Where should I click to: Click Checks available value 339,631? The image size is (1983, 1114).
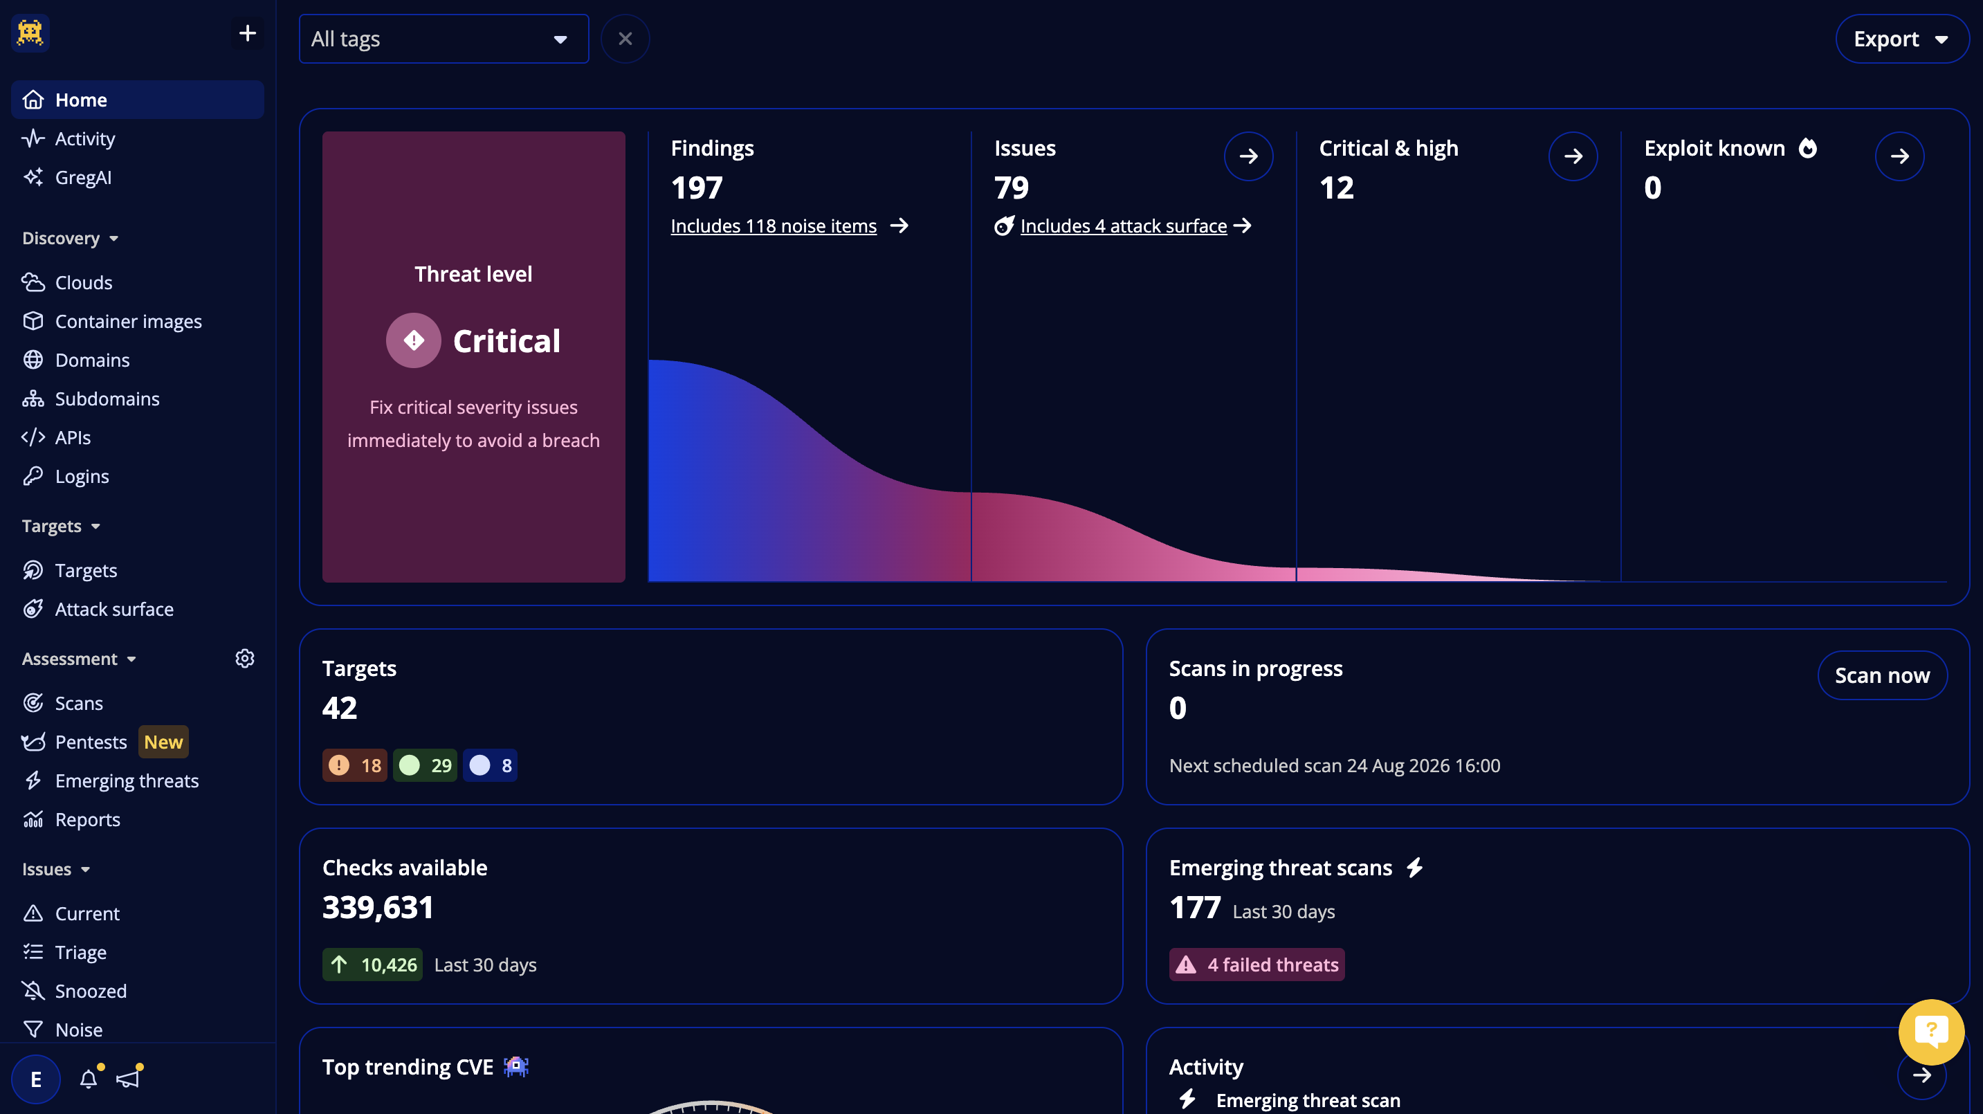(378, 908)
